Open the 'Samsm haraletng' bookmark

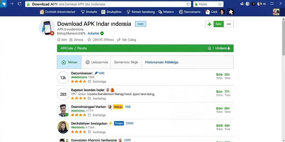coord(141,12)
